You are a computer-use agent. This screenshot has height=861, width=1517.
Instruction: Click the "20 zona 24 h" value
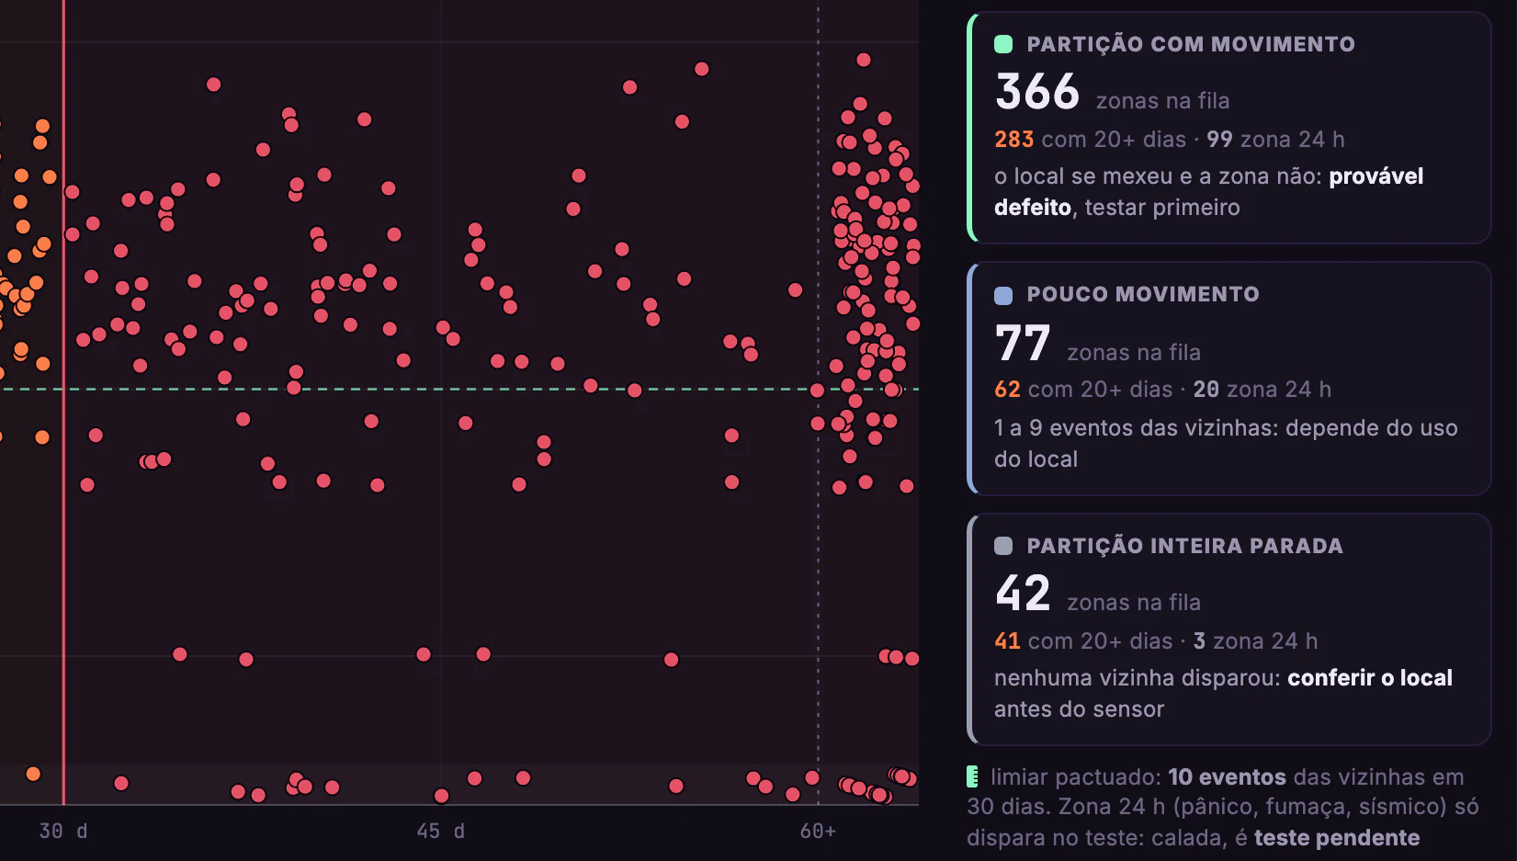click(x=1262, y=390)
